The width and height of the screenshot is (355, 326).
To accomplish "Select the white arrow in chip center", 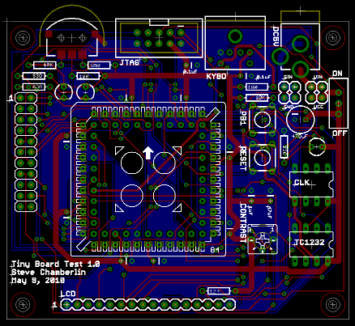I will coord(148,153).
